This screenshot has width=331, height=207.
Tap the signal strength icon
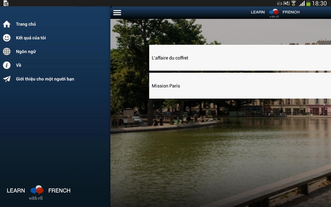(x=302, y=3)
